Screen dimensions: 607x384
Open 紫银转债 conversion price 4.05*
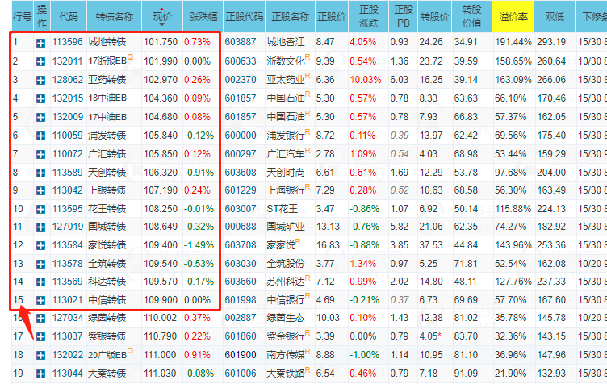pyautogui.click(x=430, y=336)
